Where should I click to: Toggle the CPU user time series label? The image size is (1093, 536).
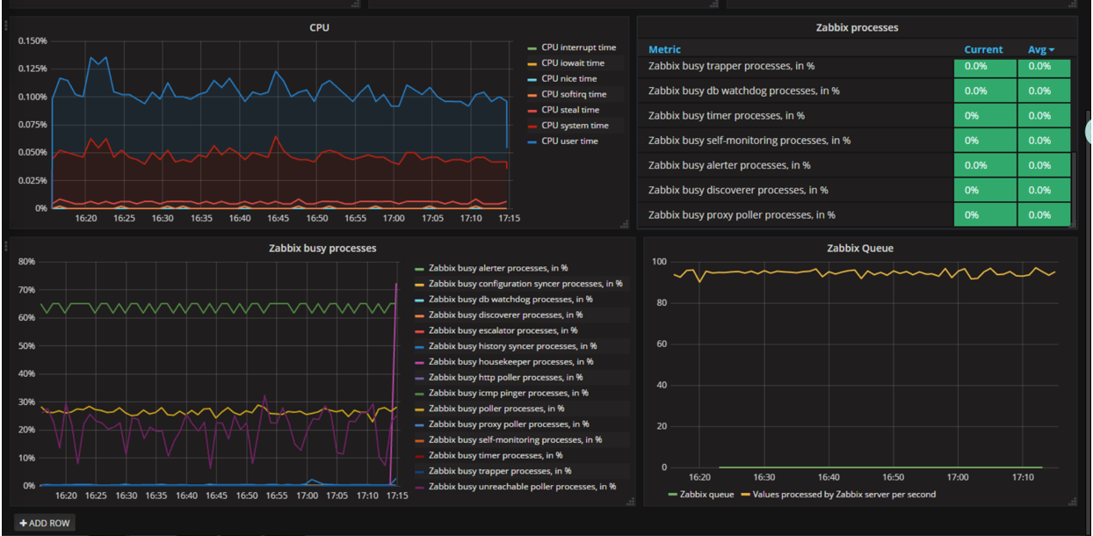pyautogui.click(x=569, y=141)
